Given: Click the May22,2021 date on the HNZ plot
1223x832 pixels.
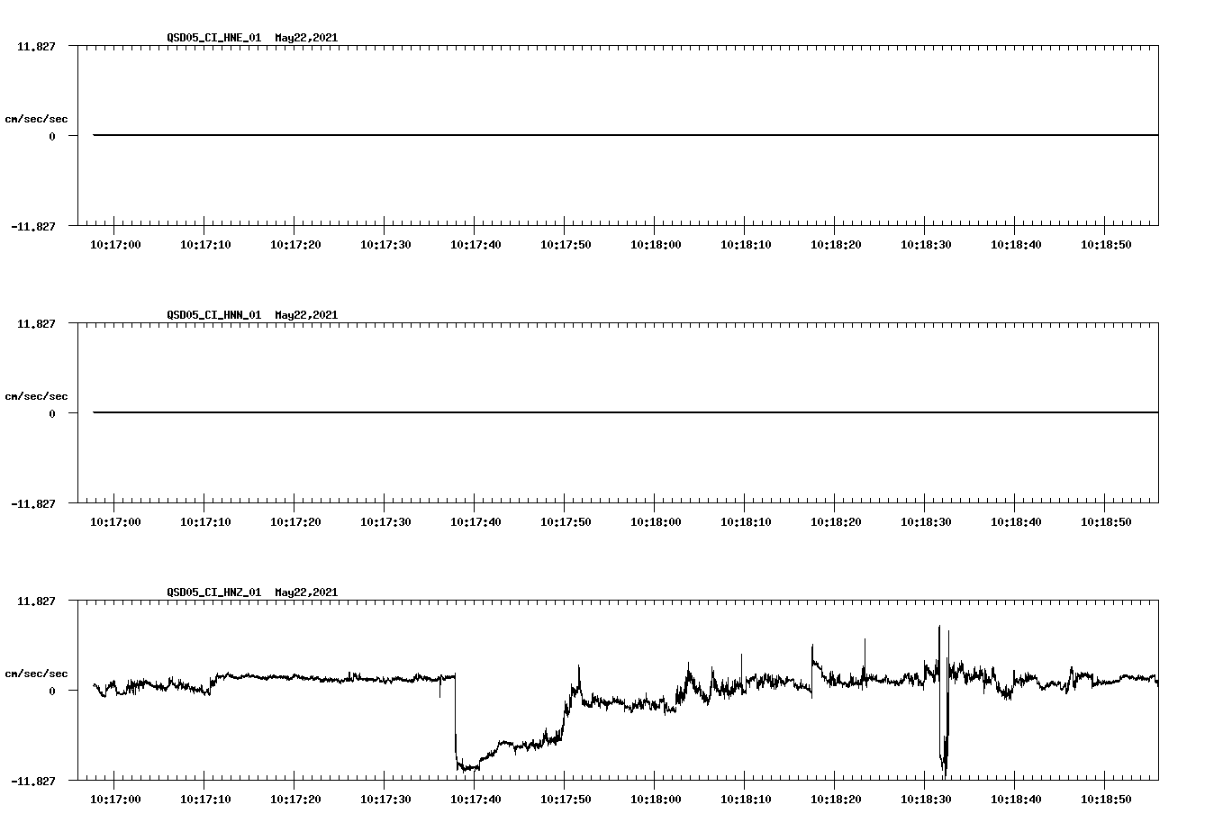Looking at the screenshot, I should tap(306, 592).
